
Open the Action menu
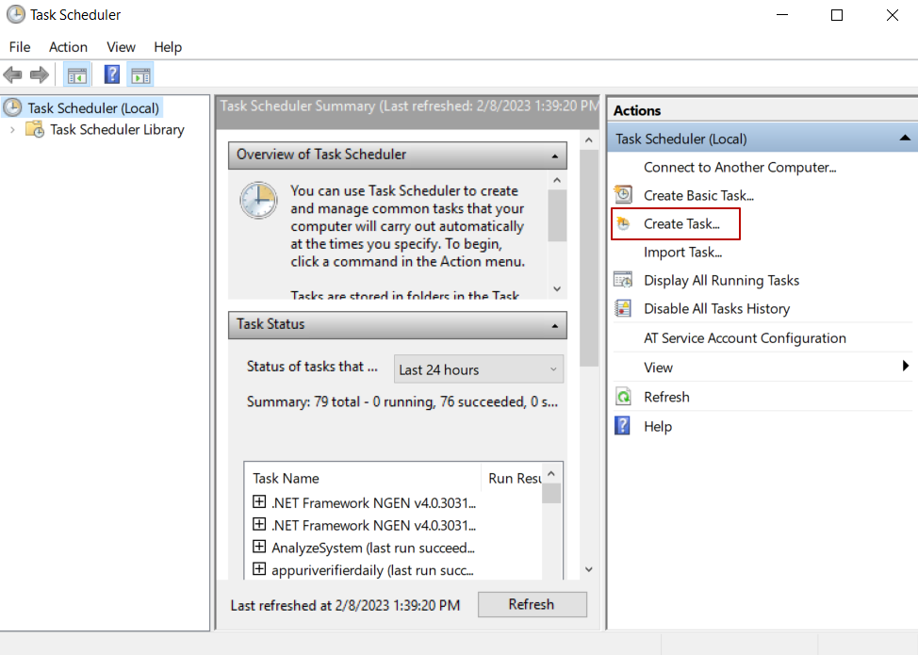[x=68, y=47]
